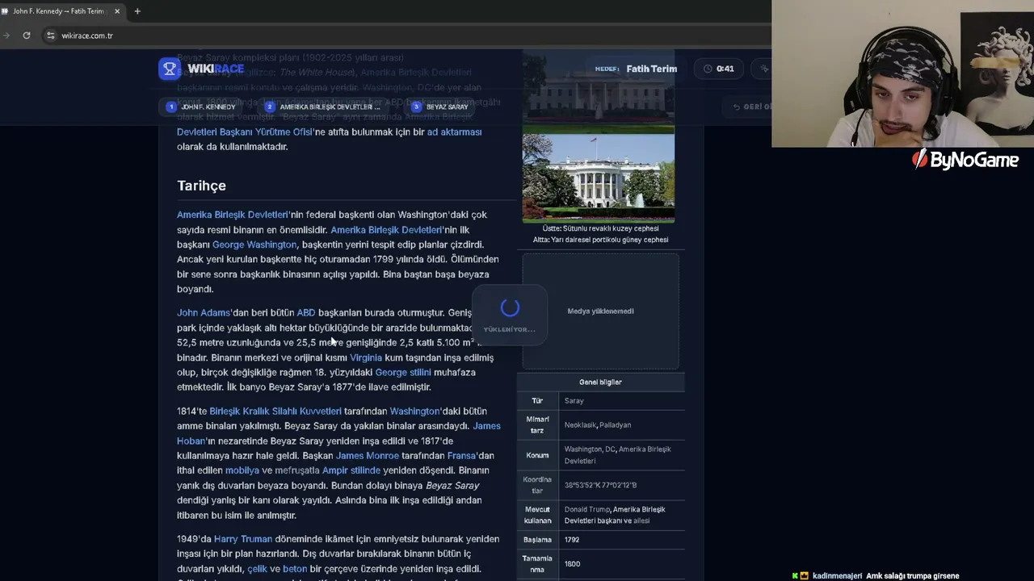Screen dimensions: 1034x581
Task: Open the Neoklasik link in the infobox
Action: [580, 425]
